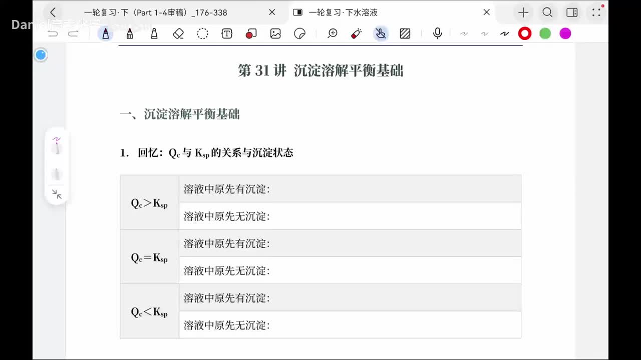Redo the last undone stroke
This screenshot has height=360, width=641.
[73, 33]
